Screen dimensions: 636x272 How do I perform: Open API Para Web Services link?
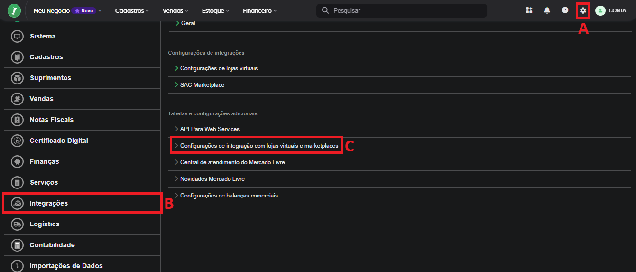point(210,129)
